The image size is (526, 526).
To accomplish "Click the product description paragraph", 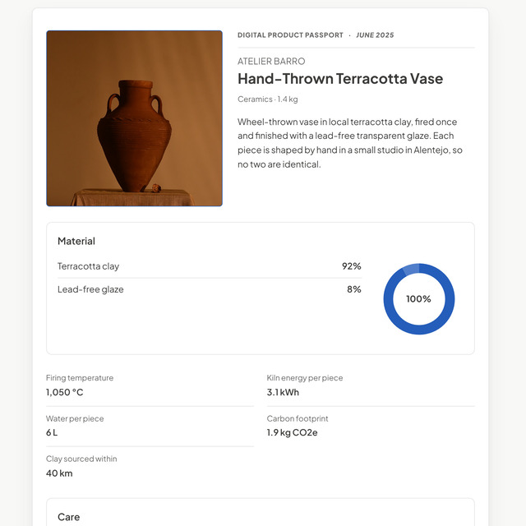I will pos(350,143).
